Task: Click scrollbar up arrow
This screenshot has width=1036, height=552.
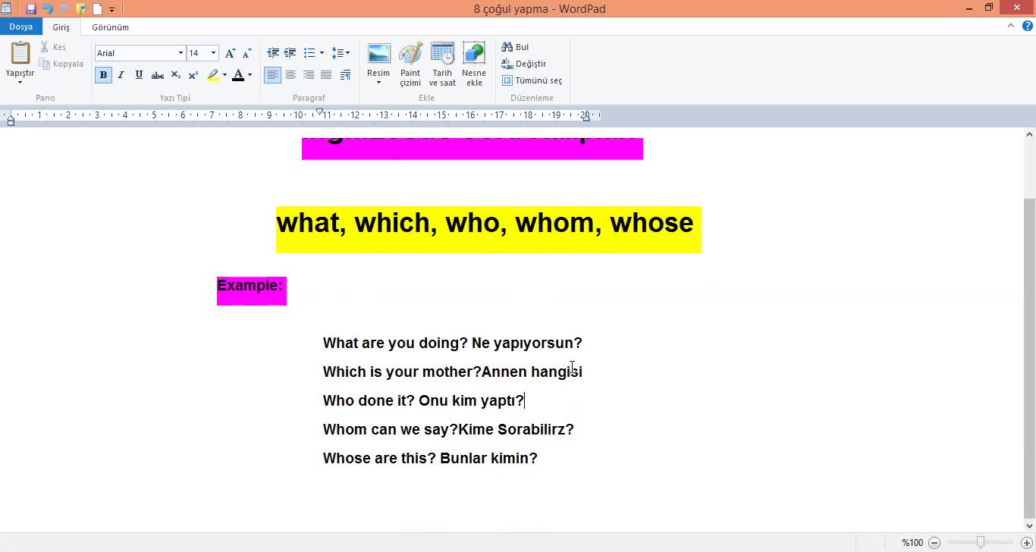Action: coord(1029,134)
